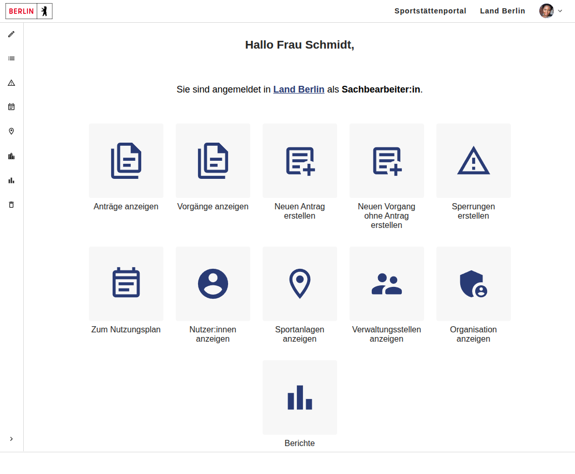Open the Nutzer:innen anzeigen tile
Image resolution: width=575 pixels, height=474 pixels.
[x=213, y=284]
